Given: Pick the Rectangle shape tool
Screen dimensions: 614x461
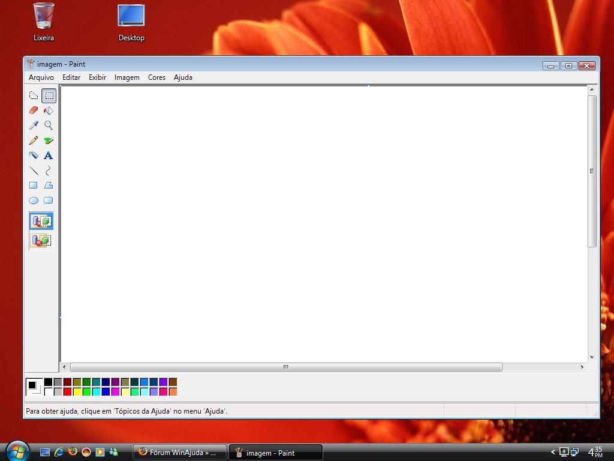Looking at the screenshot, I should click(34, 185).
